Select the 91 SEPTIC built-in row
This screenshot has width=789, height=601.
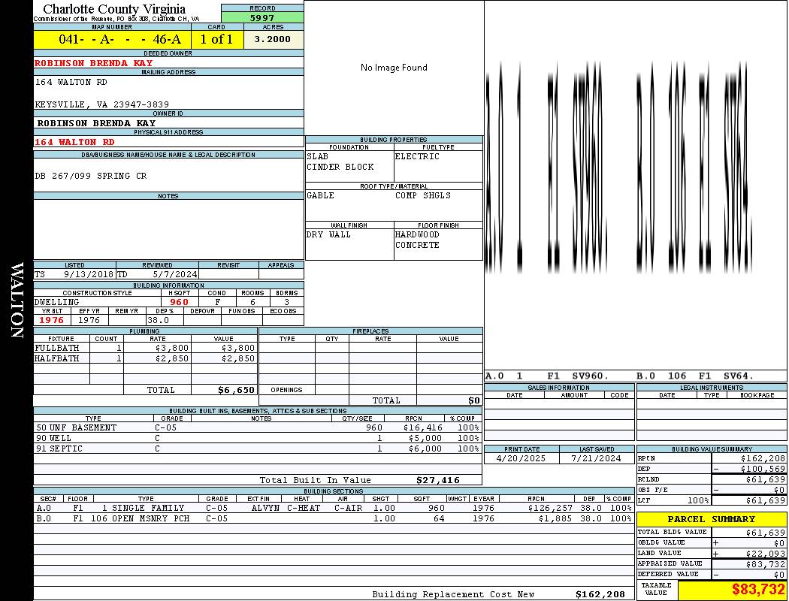tap(255, 448)
